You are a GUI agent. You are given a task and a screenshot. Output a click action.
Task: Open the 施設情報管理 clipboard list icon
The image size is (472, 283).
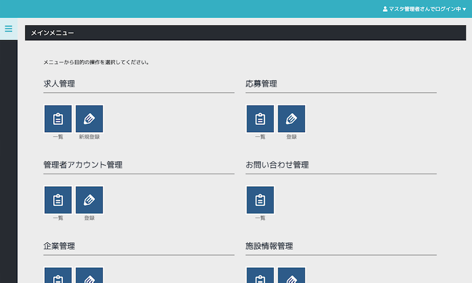(x=260, y=276)
